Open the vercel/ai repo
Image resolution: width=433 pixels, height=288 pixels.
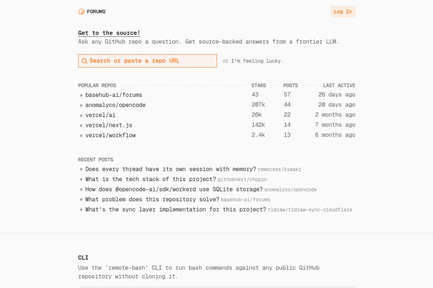100,115
